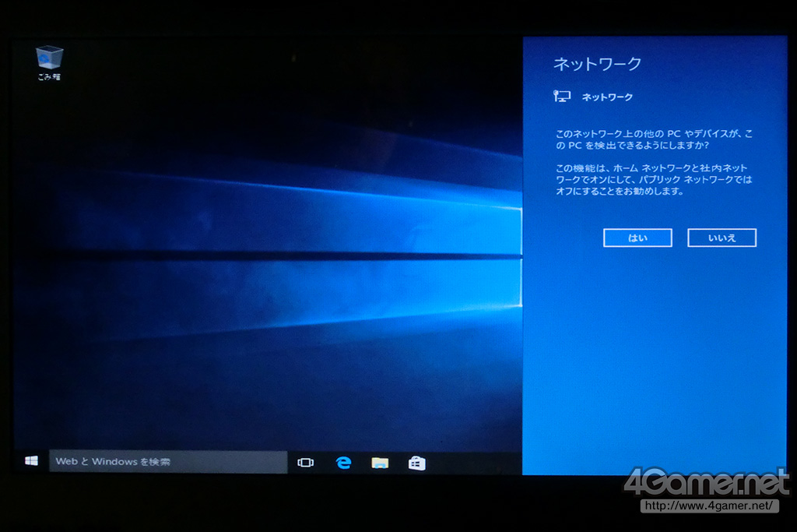797x532 pixels.
Task: Select the bold ネットワーク label beside the icon
Action: [x=607, y=97]
